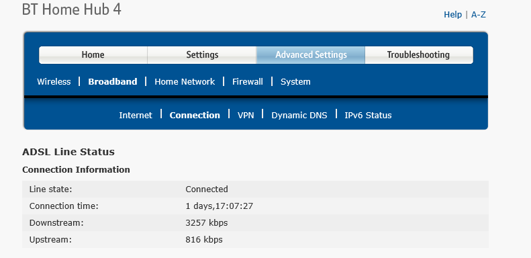Open the Wireless section
The height and width of the screenshot is (258, 531).
click(x=54, y=82)
